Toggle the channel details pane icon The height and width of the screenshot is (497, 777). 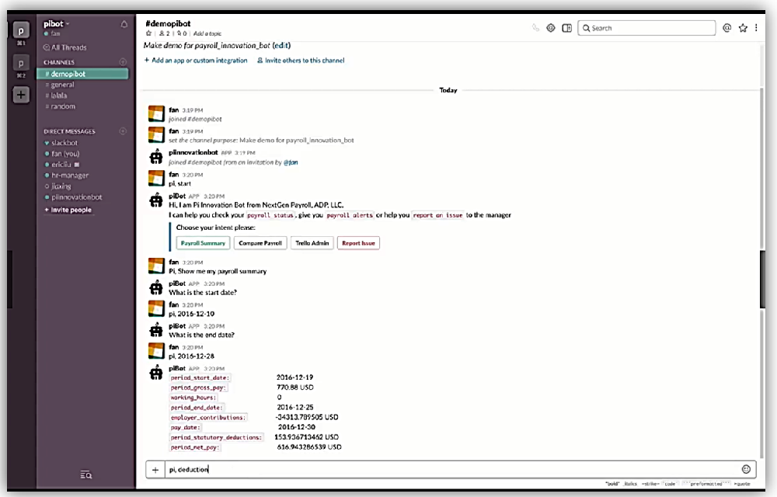click(x=567, y=28)
